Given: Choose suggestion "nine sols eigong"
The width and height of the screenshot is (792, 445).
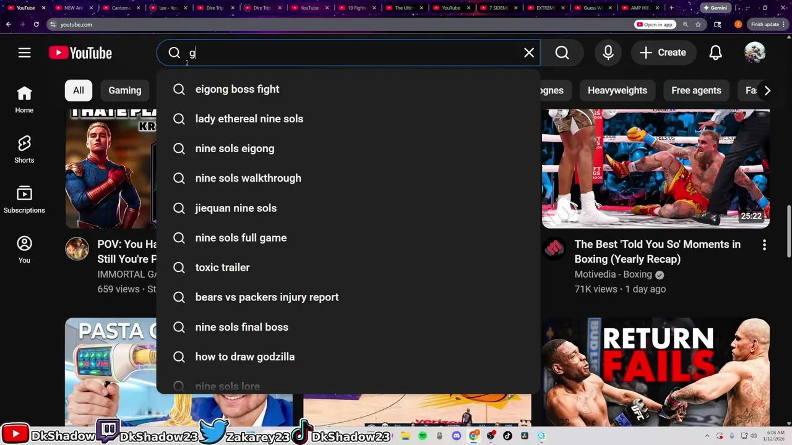Looking at the screenshot, I should click(x=348, y=148).
